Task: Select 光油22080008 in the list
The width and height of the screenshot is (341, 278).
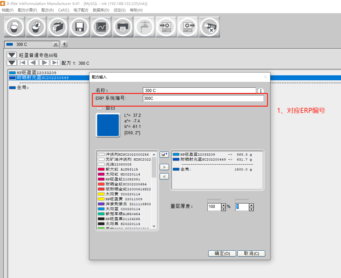Action: tap(124, 164)
